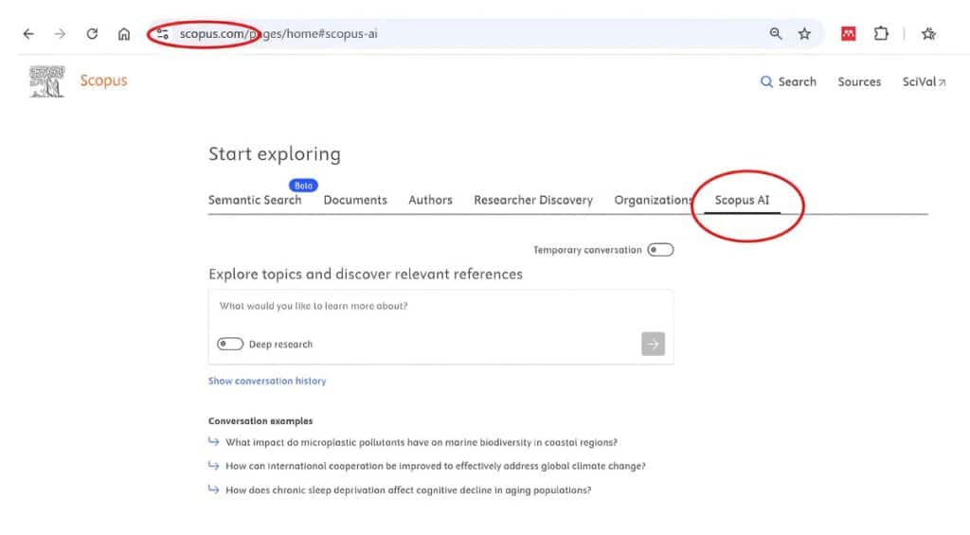This screenshot has height=535, width=970.
Task: Turn on the Deep research toggle
Action: click(x=230, y=344)
